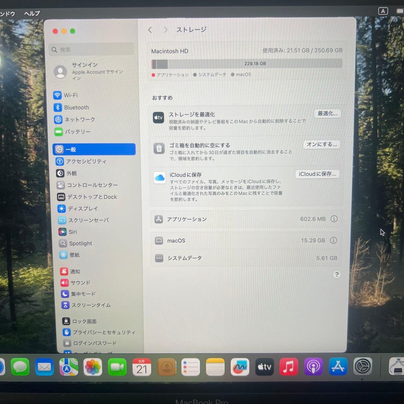Go back using the left navigation chevron
This screenshot has width=404, height=404.
coord(150,30)
